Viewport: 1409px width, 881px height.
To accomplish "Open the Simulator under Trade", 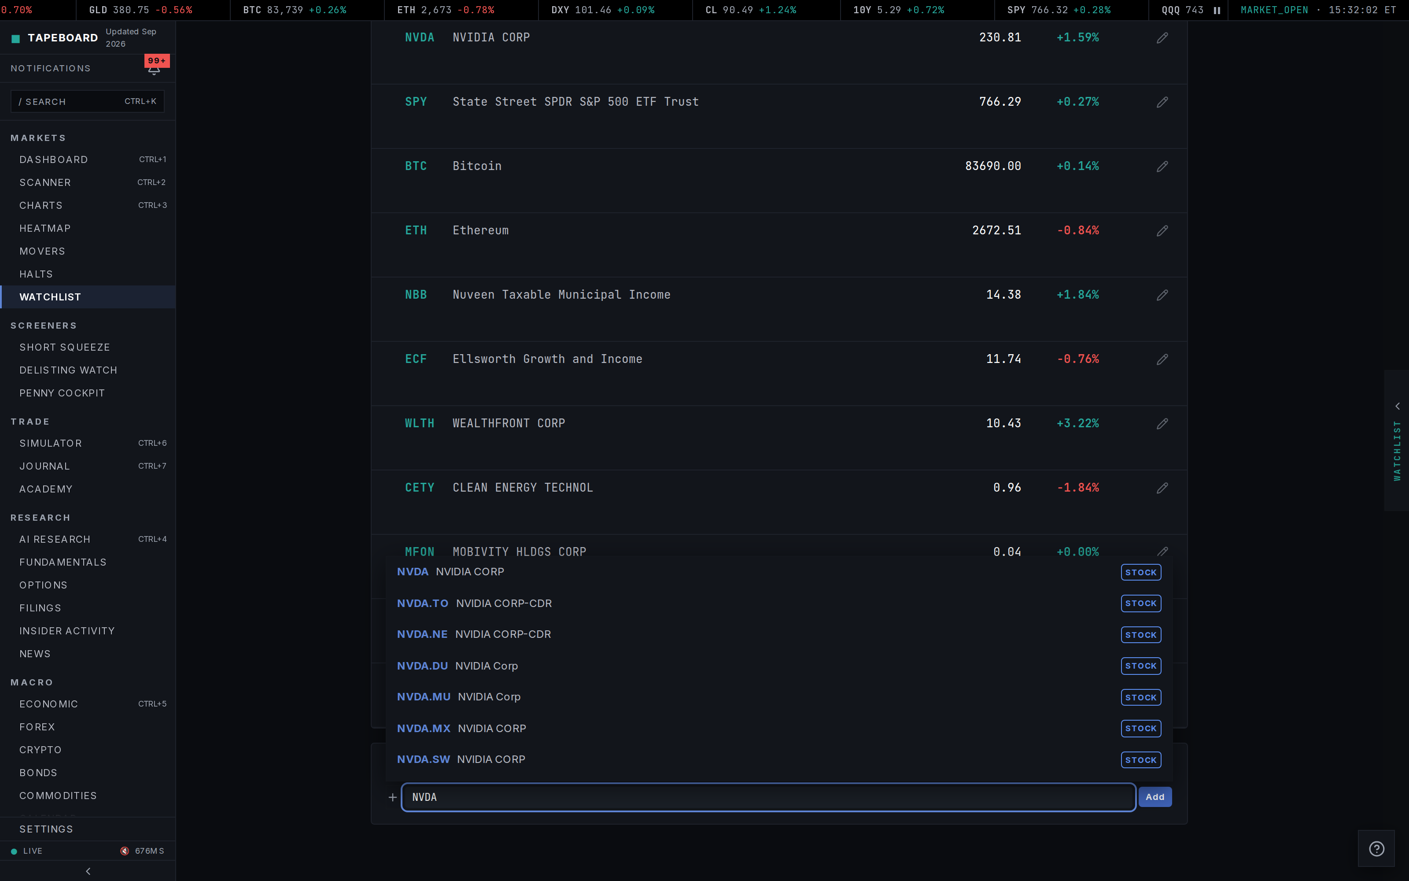I will [x=88, y=444].
